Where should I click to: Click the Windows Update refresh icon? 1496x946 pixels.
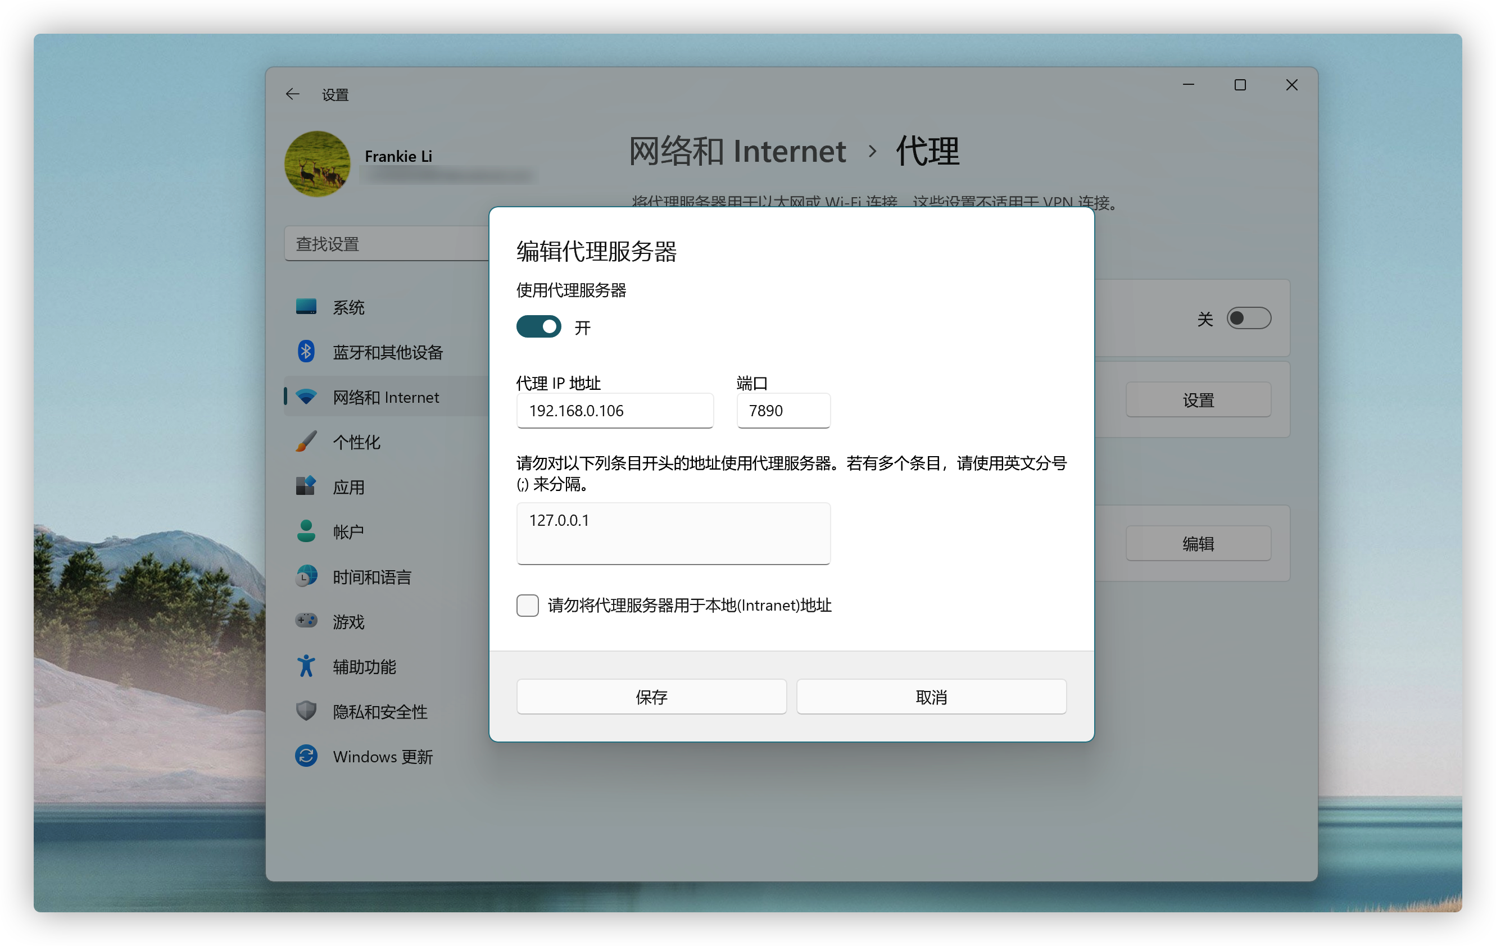click(x=306, y=756)
